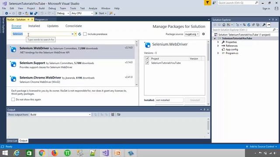Click the Collapse All icon in Solution Explorer

pyautogui.click(x=253, y=25)
